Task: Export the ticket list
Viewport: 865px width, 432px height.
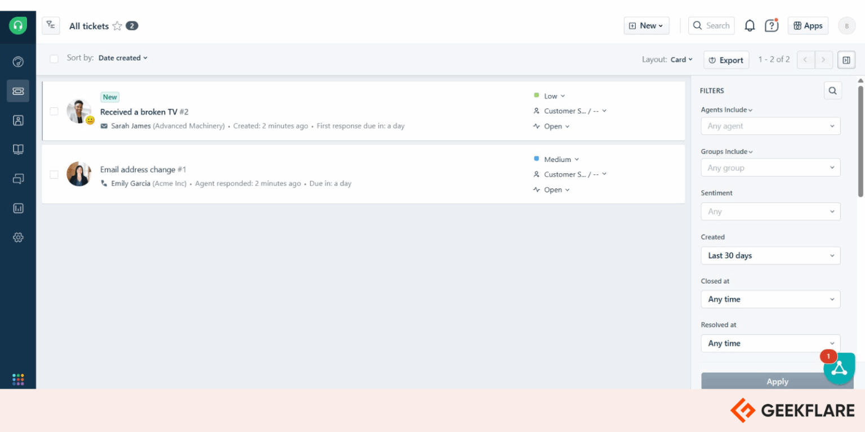Action: [726, 60]
